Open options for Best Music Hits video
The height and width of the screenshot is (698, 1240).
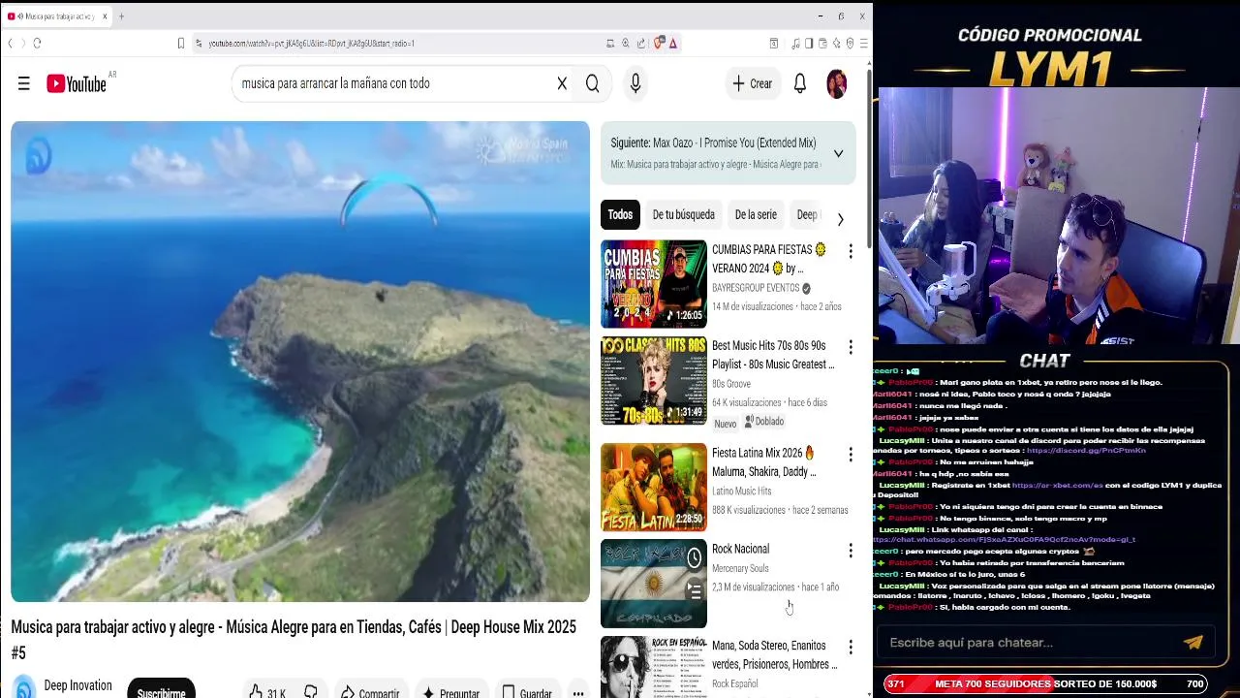tap(851, 347)
